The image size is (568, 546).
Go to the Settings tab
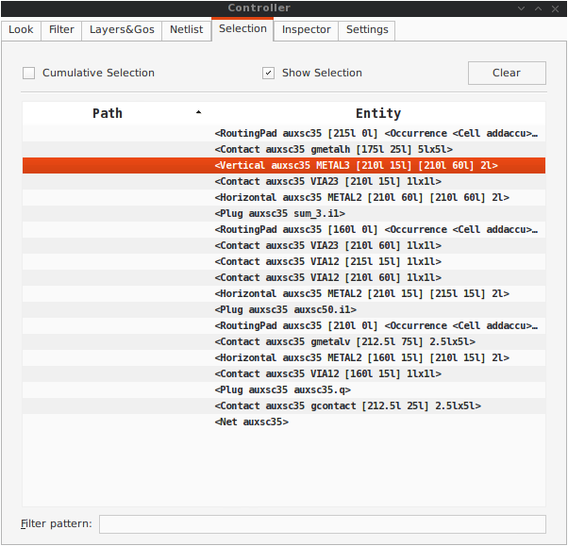[x=367, y=29]
